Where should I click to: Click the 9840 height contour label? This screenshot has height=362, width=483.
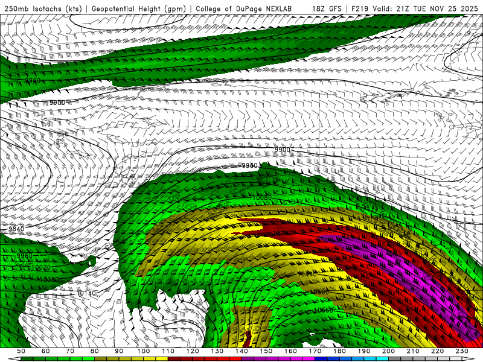[x=16, y=229]
